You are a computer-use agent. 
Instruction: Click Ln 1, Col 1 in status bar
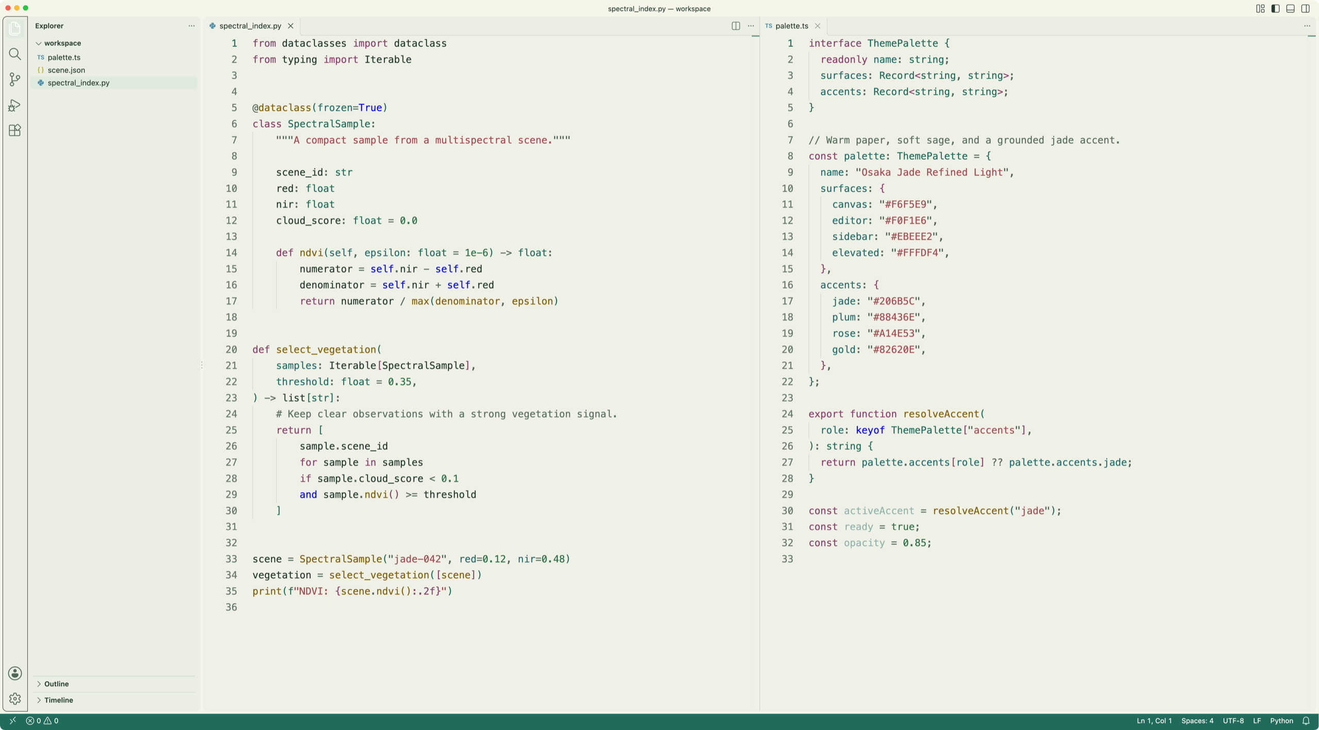tap(1154, 721)
